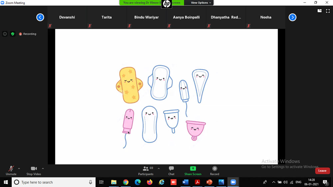The height and width of the screenshot is (187, 333).
Task: Enter full screen mode icon
Action: [328, 11]
